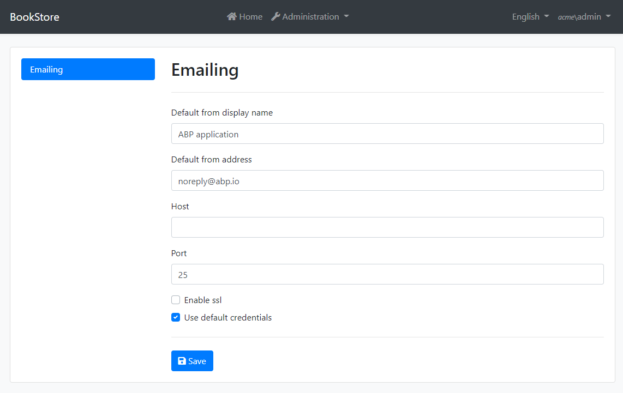This screenshot has width=623, height=393.
Task: Click the floppy disk icon on Save
Action: coord(182,361)
